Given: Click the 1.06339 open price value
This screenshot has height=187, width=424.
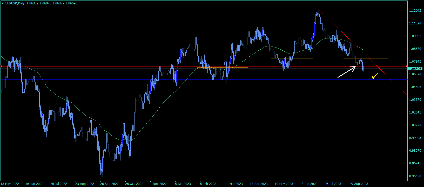Looking at the screenshot, I should tap(32, 3).
